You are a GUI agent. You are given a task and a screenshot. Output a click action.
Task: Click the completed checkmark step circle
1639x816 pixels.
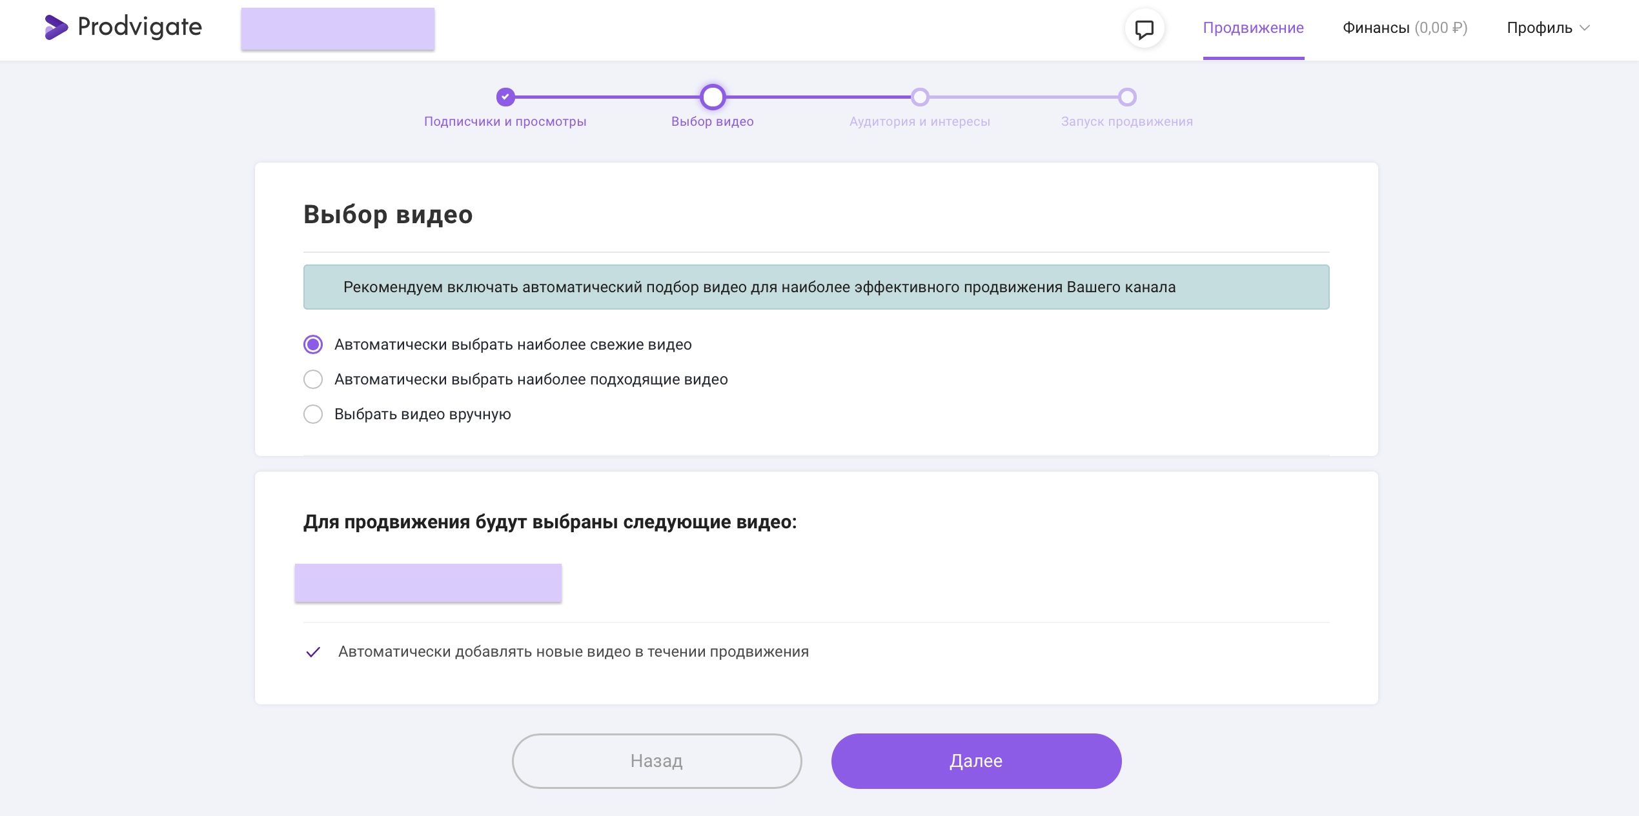click(x=505, y=97)
